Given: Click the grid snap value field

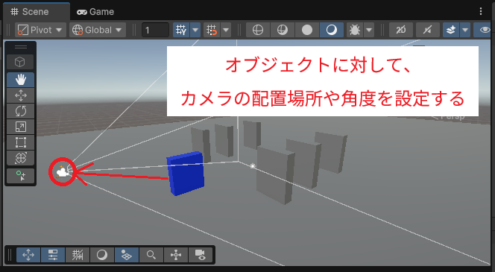Looking at the screenshot, I should point(155,30).
